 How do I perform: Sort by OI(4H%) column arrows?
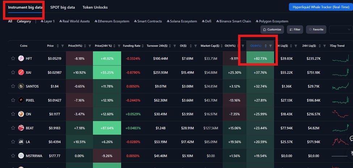pyautogui.click(x=266, y=46)
